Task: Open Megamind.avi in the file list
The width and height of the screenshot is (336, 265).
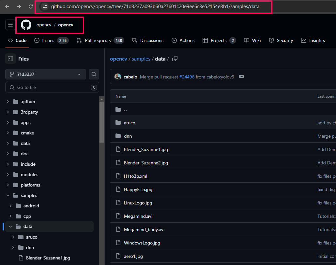Action: point(138,216)
